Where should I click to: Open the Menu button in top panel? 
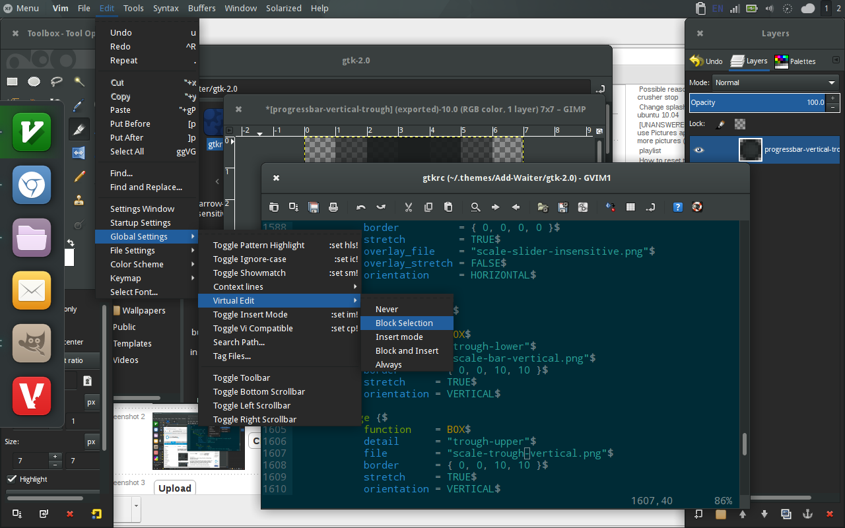[x=20, y=8]
